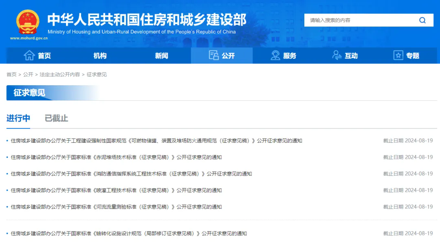Click 法定主动公开内容 breadcrumb link
The width and height of the screenshot is (440, 246).
[x=60, y=75]
